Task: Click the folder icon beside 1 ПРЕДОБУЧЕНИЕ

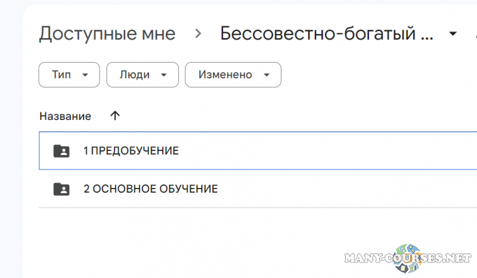Action: [x=61, y=151]
